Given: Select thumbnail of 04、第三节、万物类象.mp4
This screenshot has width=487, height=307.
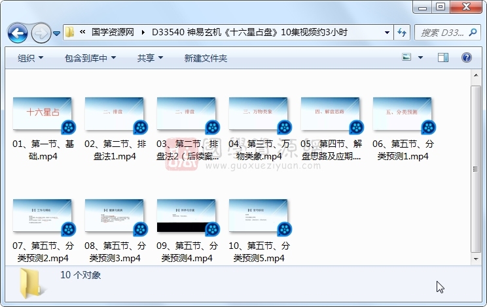Looking at the screenshot, I should pos(259,114).
